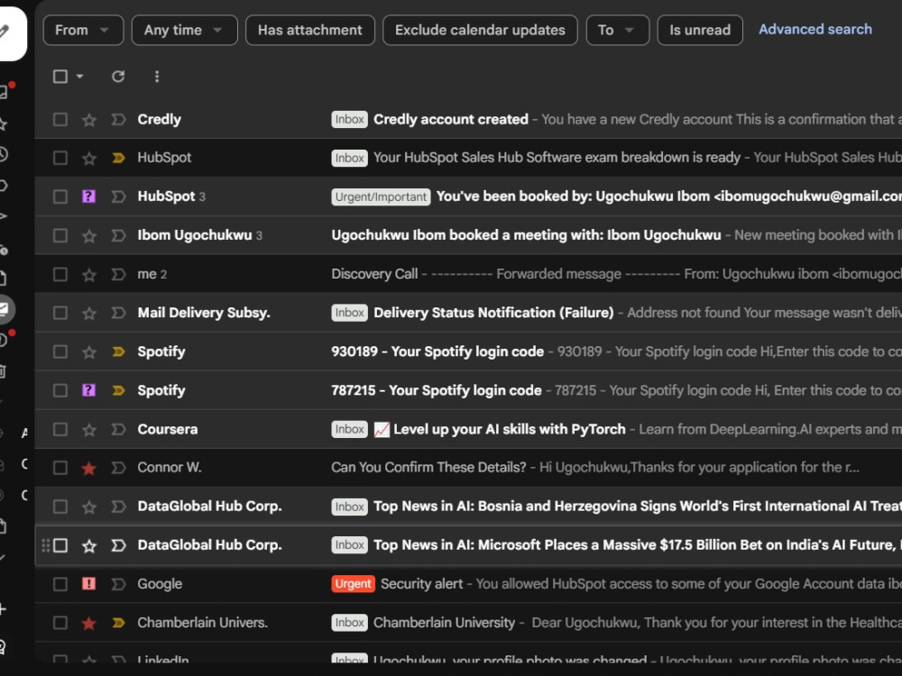Unmark importance on HubSpot Sales Hub exam email
902x676 pixels.
[x=118, y=158]
